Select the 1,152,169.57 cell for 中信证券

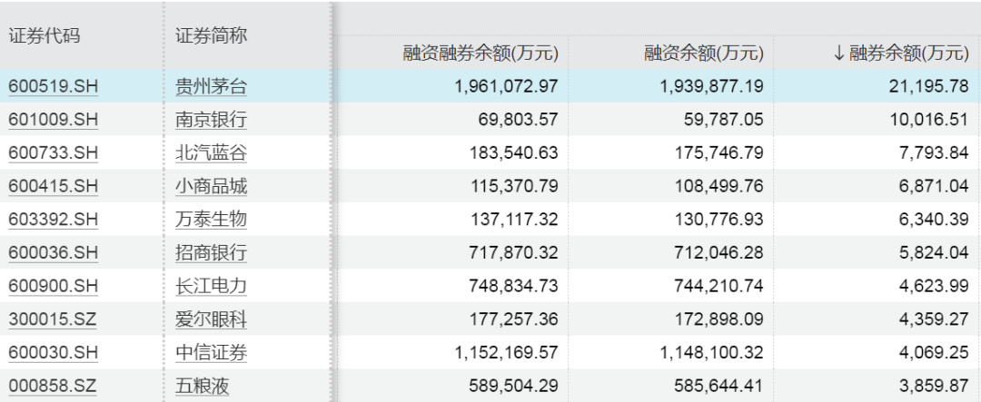pyautogui.click(x=507, y=352)
